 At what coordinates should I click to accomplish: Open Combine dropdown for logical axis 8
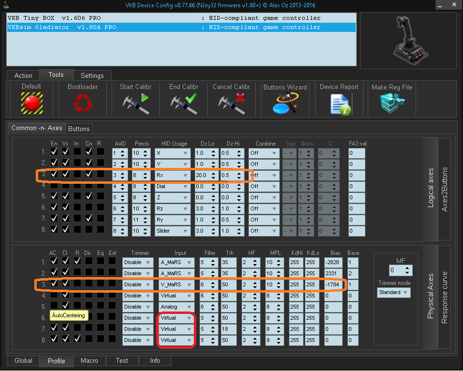tap(264, 231)
